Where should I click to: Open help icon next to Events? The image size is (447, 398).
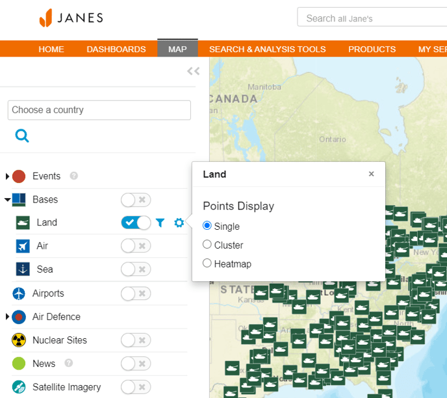[x=74, y=176]
